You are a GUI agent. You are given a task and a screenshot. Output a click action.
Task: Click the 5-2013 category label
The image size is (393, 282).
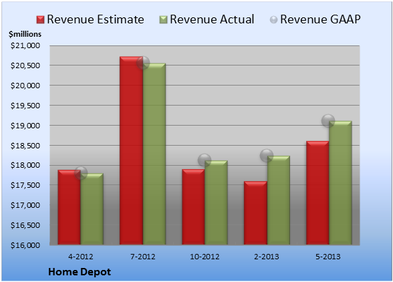click(x=328, y=257)
